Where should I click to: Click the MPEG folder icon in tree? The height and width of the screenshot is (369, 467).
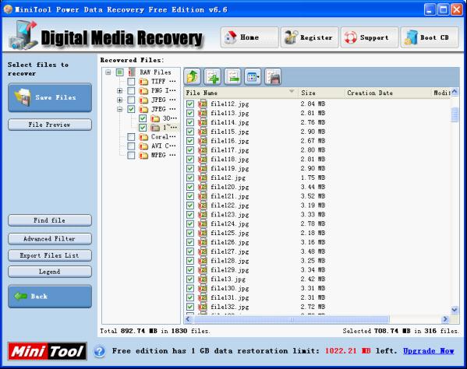143,156
